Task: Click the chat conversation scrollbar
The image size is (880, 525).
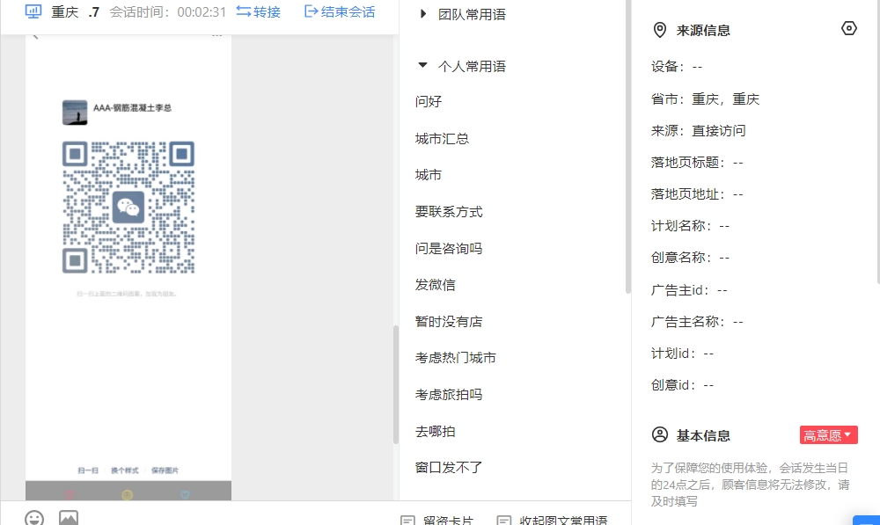Action: [x=396, y=385]
